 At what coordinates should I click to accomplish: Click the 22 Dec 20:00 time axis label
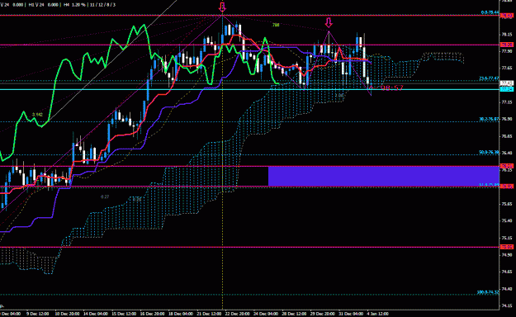click(237, 314)
